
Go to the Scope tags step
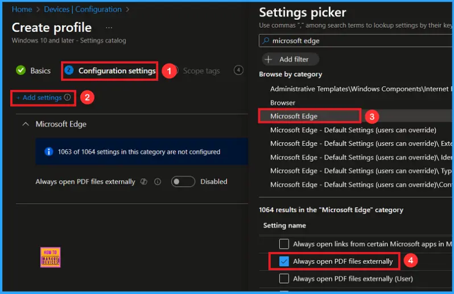pos(201,71)
